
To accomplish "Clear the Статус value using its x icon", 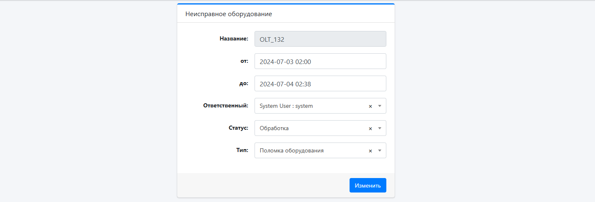I will click(x=370, y=128).
